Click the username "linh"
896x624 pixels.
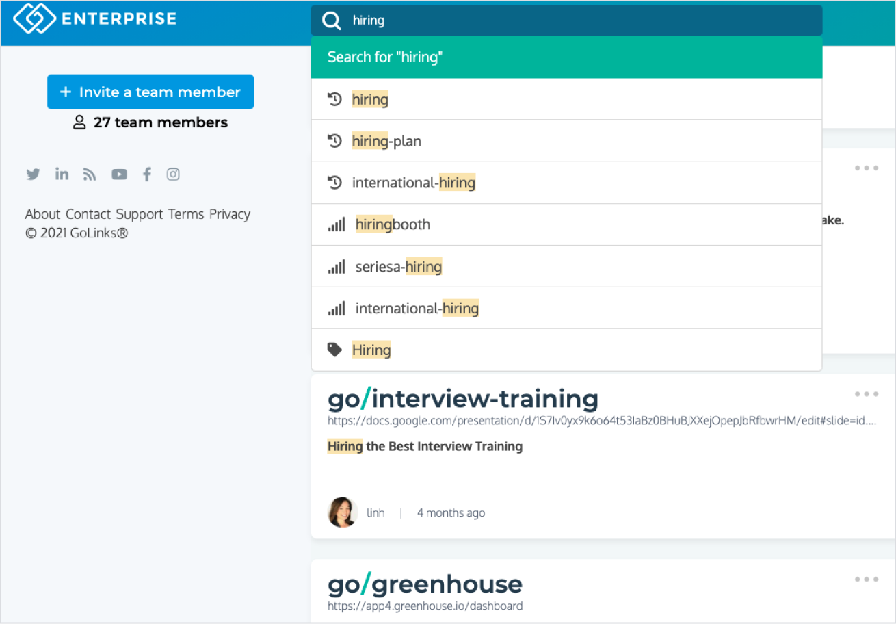(x=375, y=512)
